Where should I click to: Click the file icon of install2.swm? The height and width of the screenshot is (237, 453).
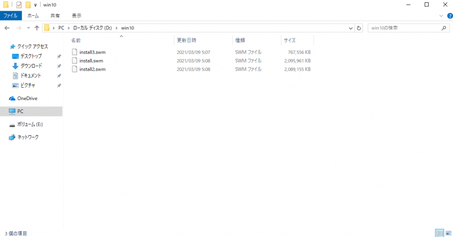coord(75,69)
